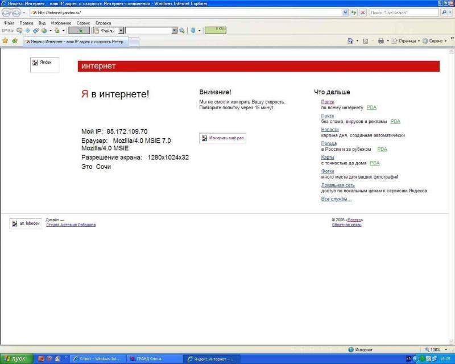Click the Home page icon
This screenshot has height=364, width=455.
(350, 41)
